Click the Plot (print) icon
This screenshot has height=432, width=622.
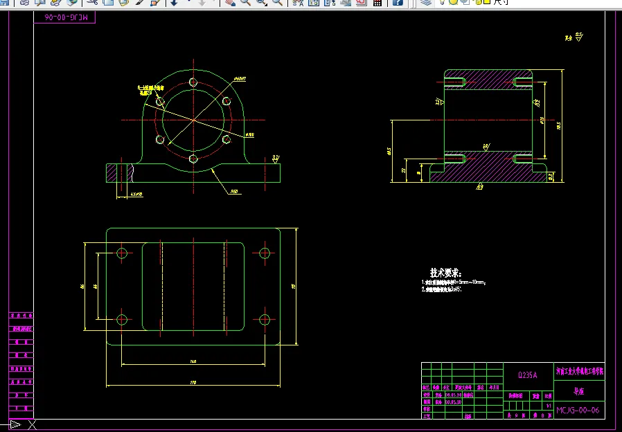click(24, 2)
